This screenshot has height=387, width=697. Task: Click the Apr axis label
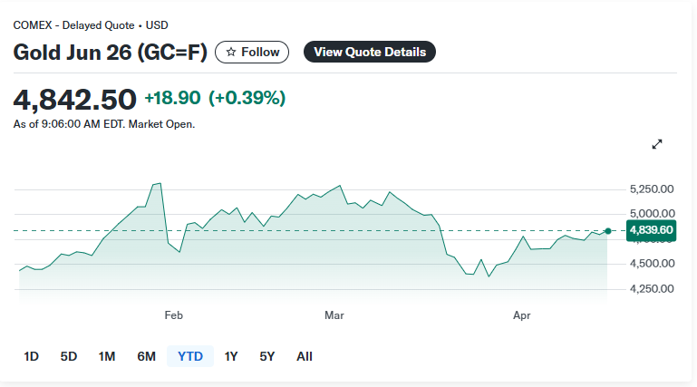(x=521, y=315)
